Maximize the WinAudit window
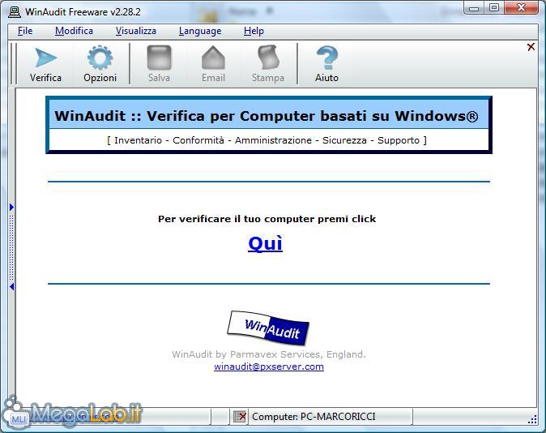This screenshot has height=433, width=546. (494, 8)
